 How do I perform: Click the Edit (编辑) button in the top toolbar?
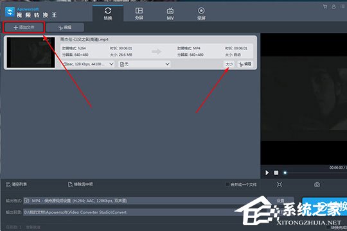(x=65, y=28)
